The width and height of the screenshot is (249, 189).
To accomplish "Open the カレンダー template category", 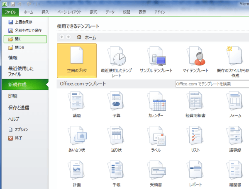I will click(156, 101).
